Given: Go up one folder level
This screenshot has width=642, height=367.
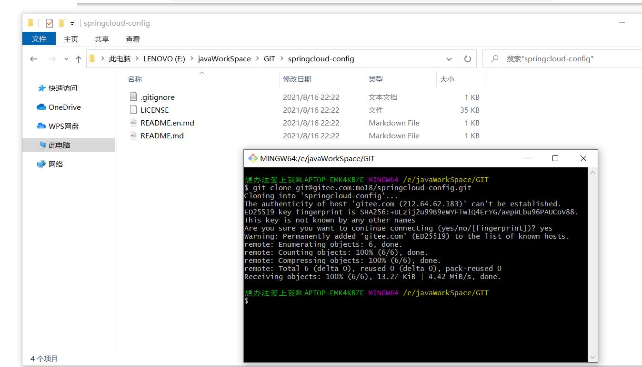Looking at the screenshot, I should [x=79, y=59].
